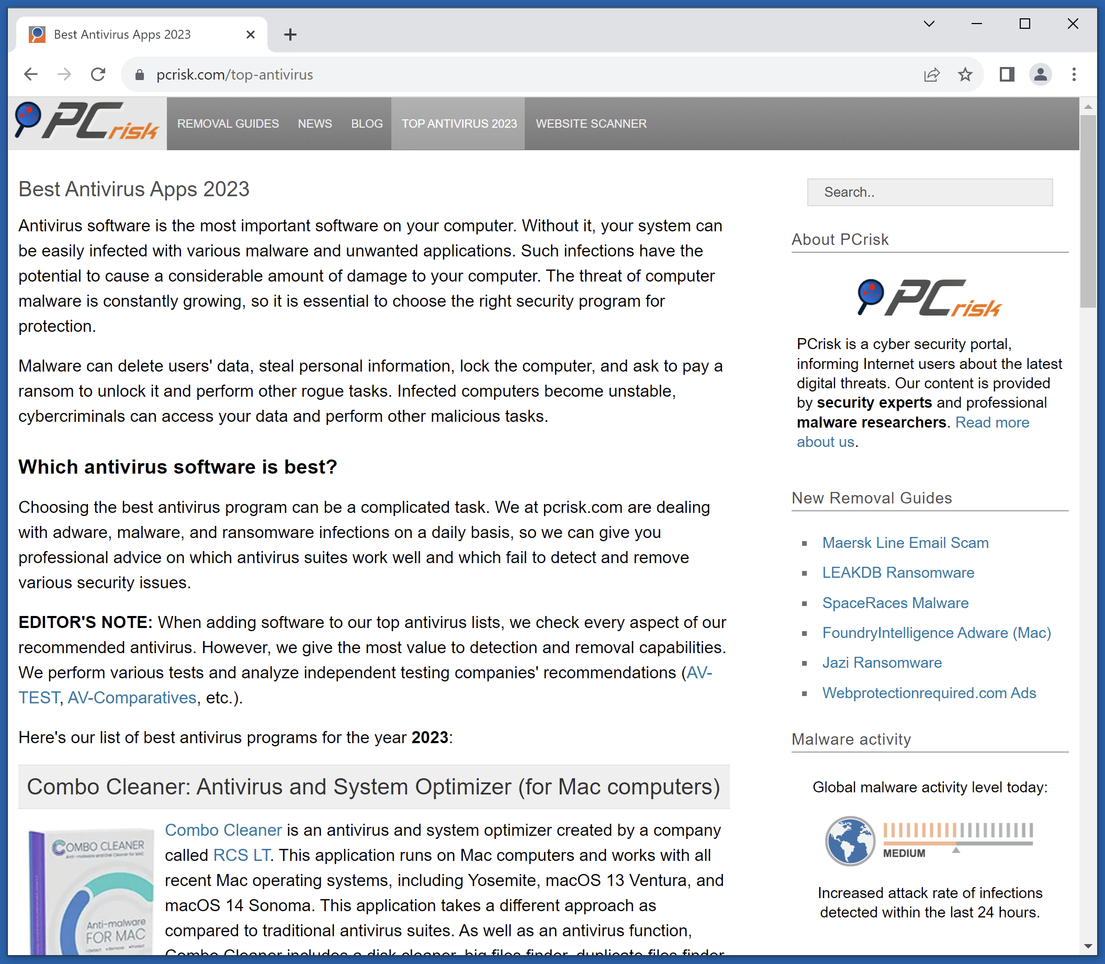Open Webprotectionrequired.com Ads guide
The image size is (1105, 964).
point(929,693)
